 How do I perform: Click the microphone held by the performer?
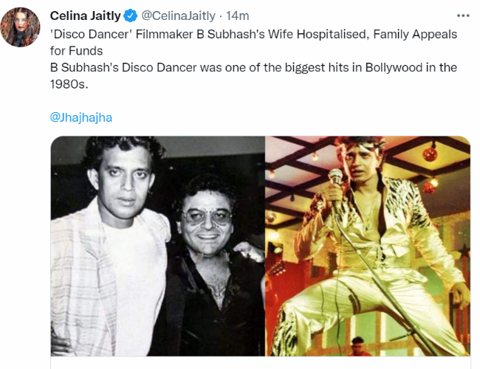click(336, 177)
